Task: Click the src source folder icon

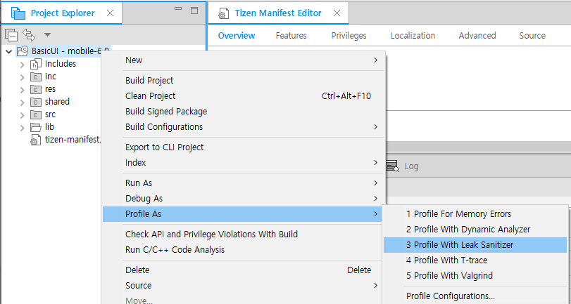Action: pyautogui.click(x=36, y=114)
